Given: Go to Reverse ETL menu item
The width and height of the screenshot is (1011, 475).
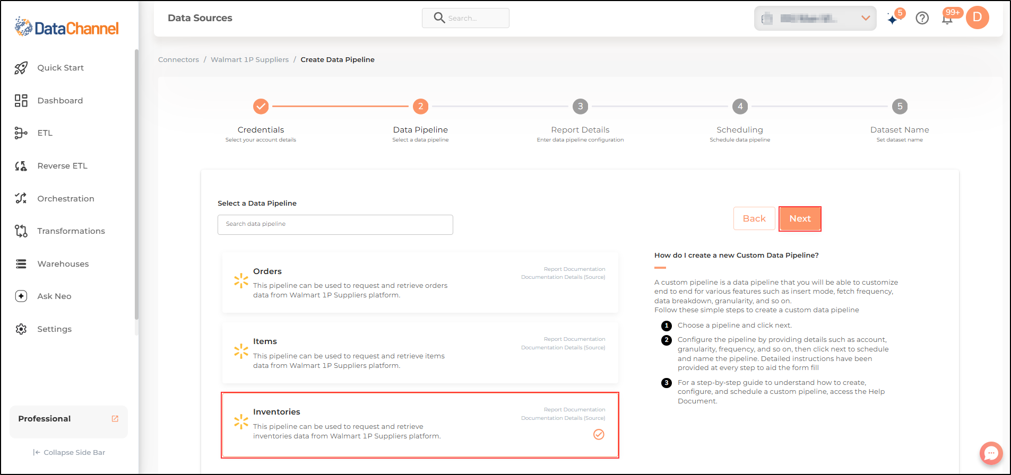Looking at the screenshot, I should 62,166.
